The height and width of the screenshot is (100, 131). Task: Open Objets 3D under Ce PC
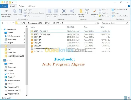pos(11,77)
